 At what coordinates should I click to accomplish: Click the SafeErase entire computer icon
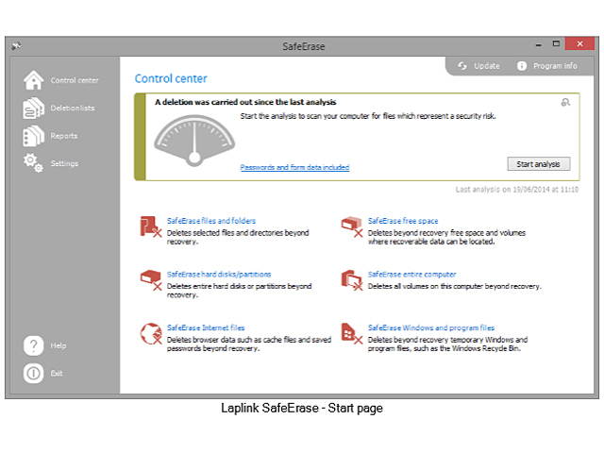pyautogui.click(x=352, y=279)
